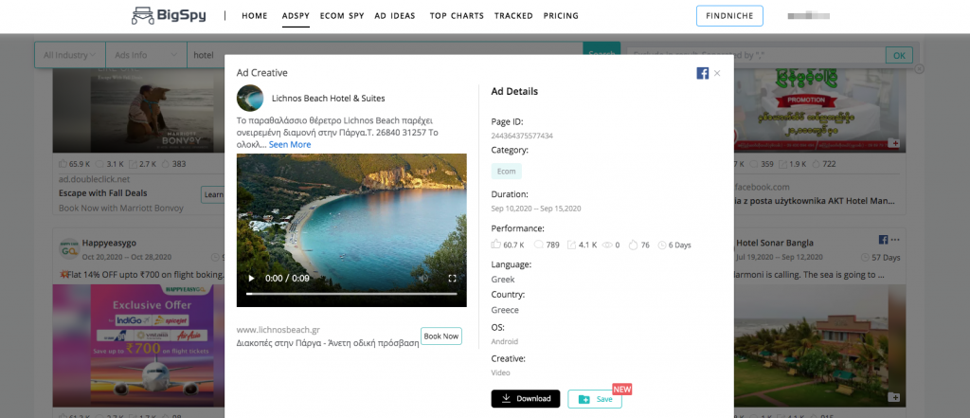This screenshot has width=970, height=418.
Task: Open the Facebook icon in the dialog header
Action: point(702,73)
